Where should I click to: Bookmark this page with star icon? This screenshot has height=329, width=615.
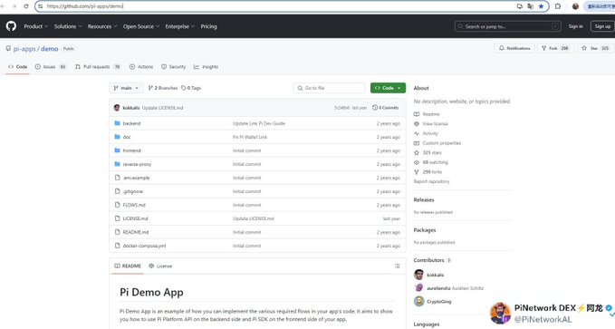point(542,6)
